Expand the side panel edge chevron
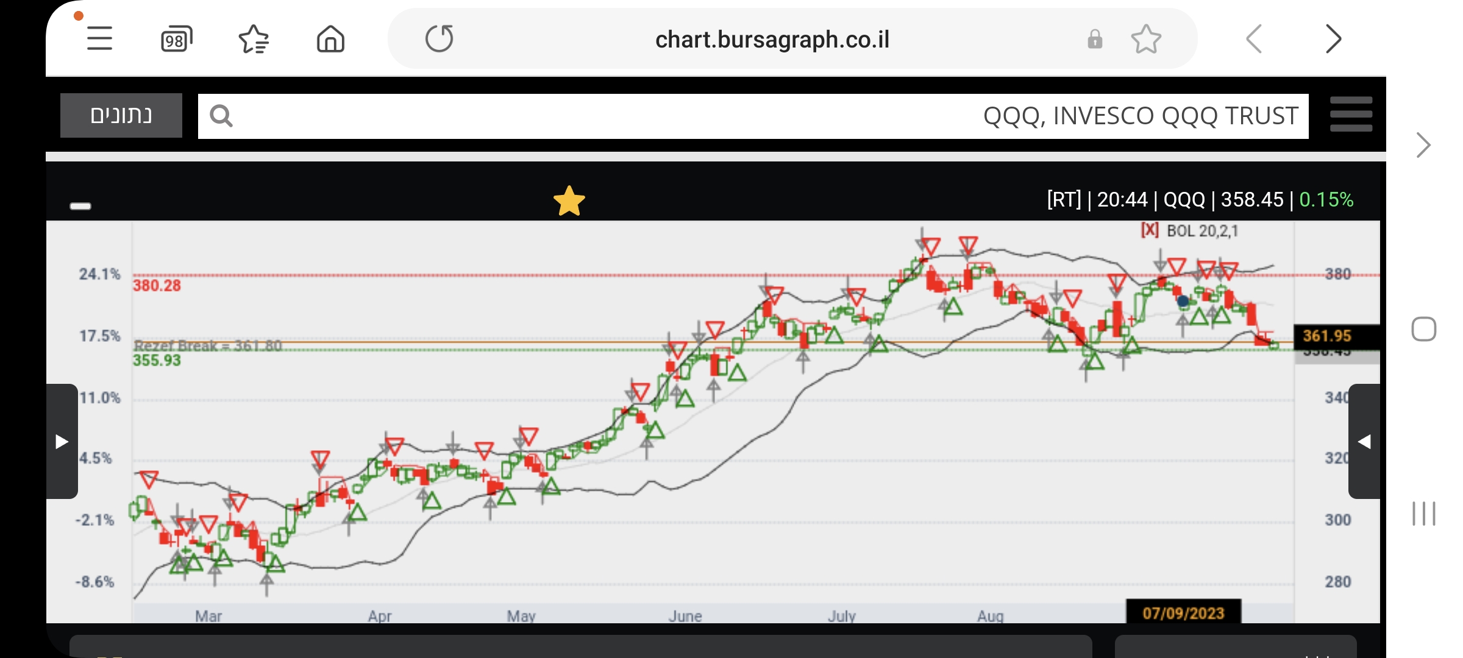1463x658 pixels. (x=1423, y=145)
